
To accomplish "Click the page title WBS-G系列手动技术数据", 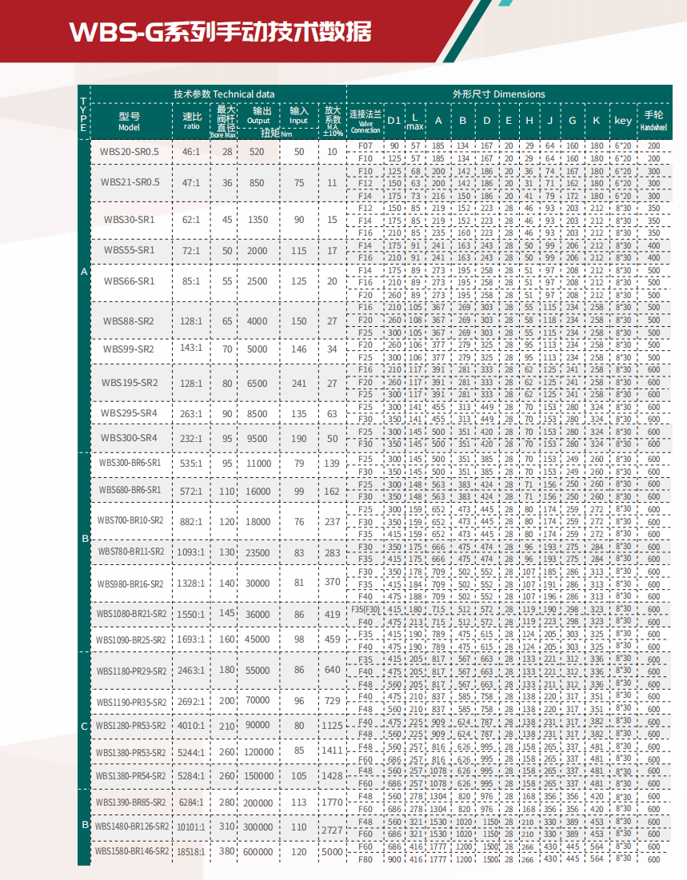I will click(x=220, y=31).
